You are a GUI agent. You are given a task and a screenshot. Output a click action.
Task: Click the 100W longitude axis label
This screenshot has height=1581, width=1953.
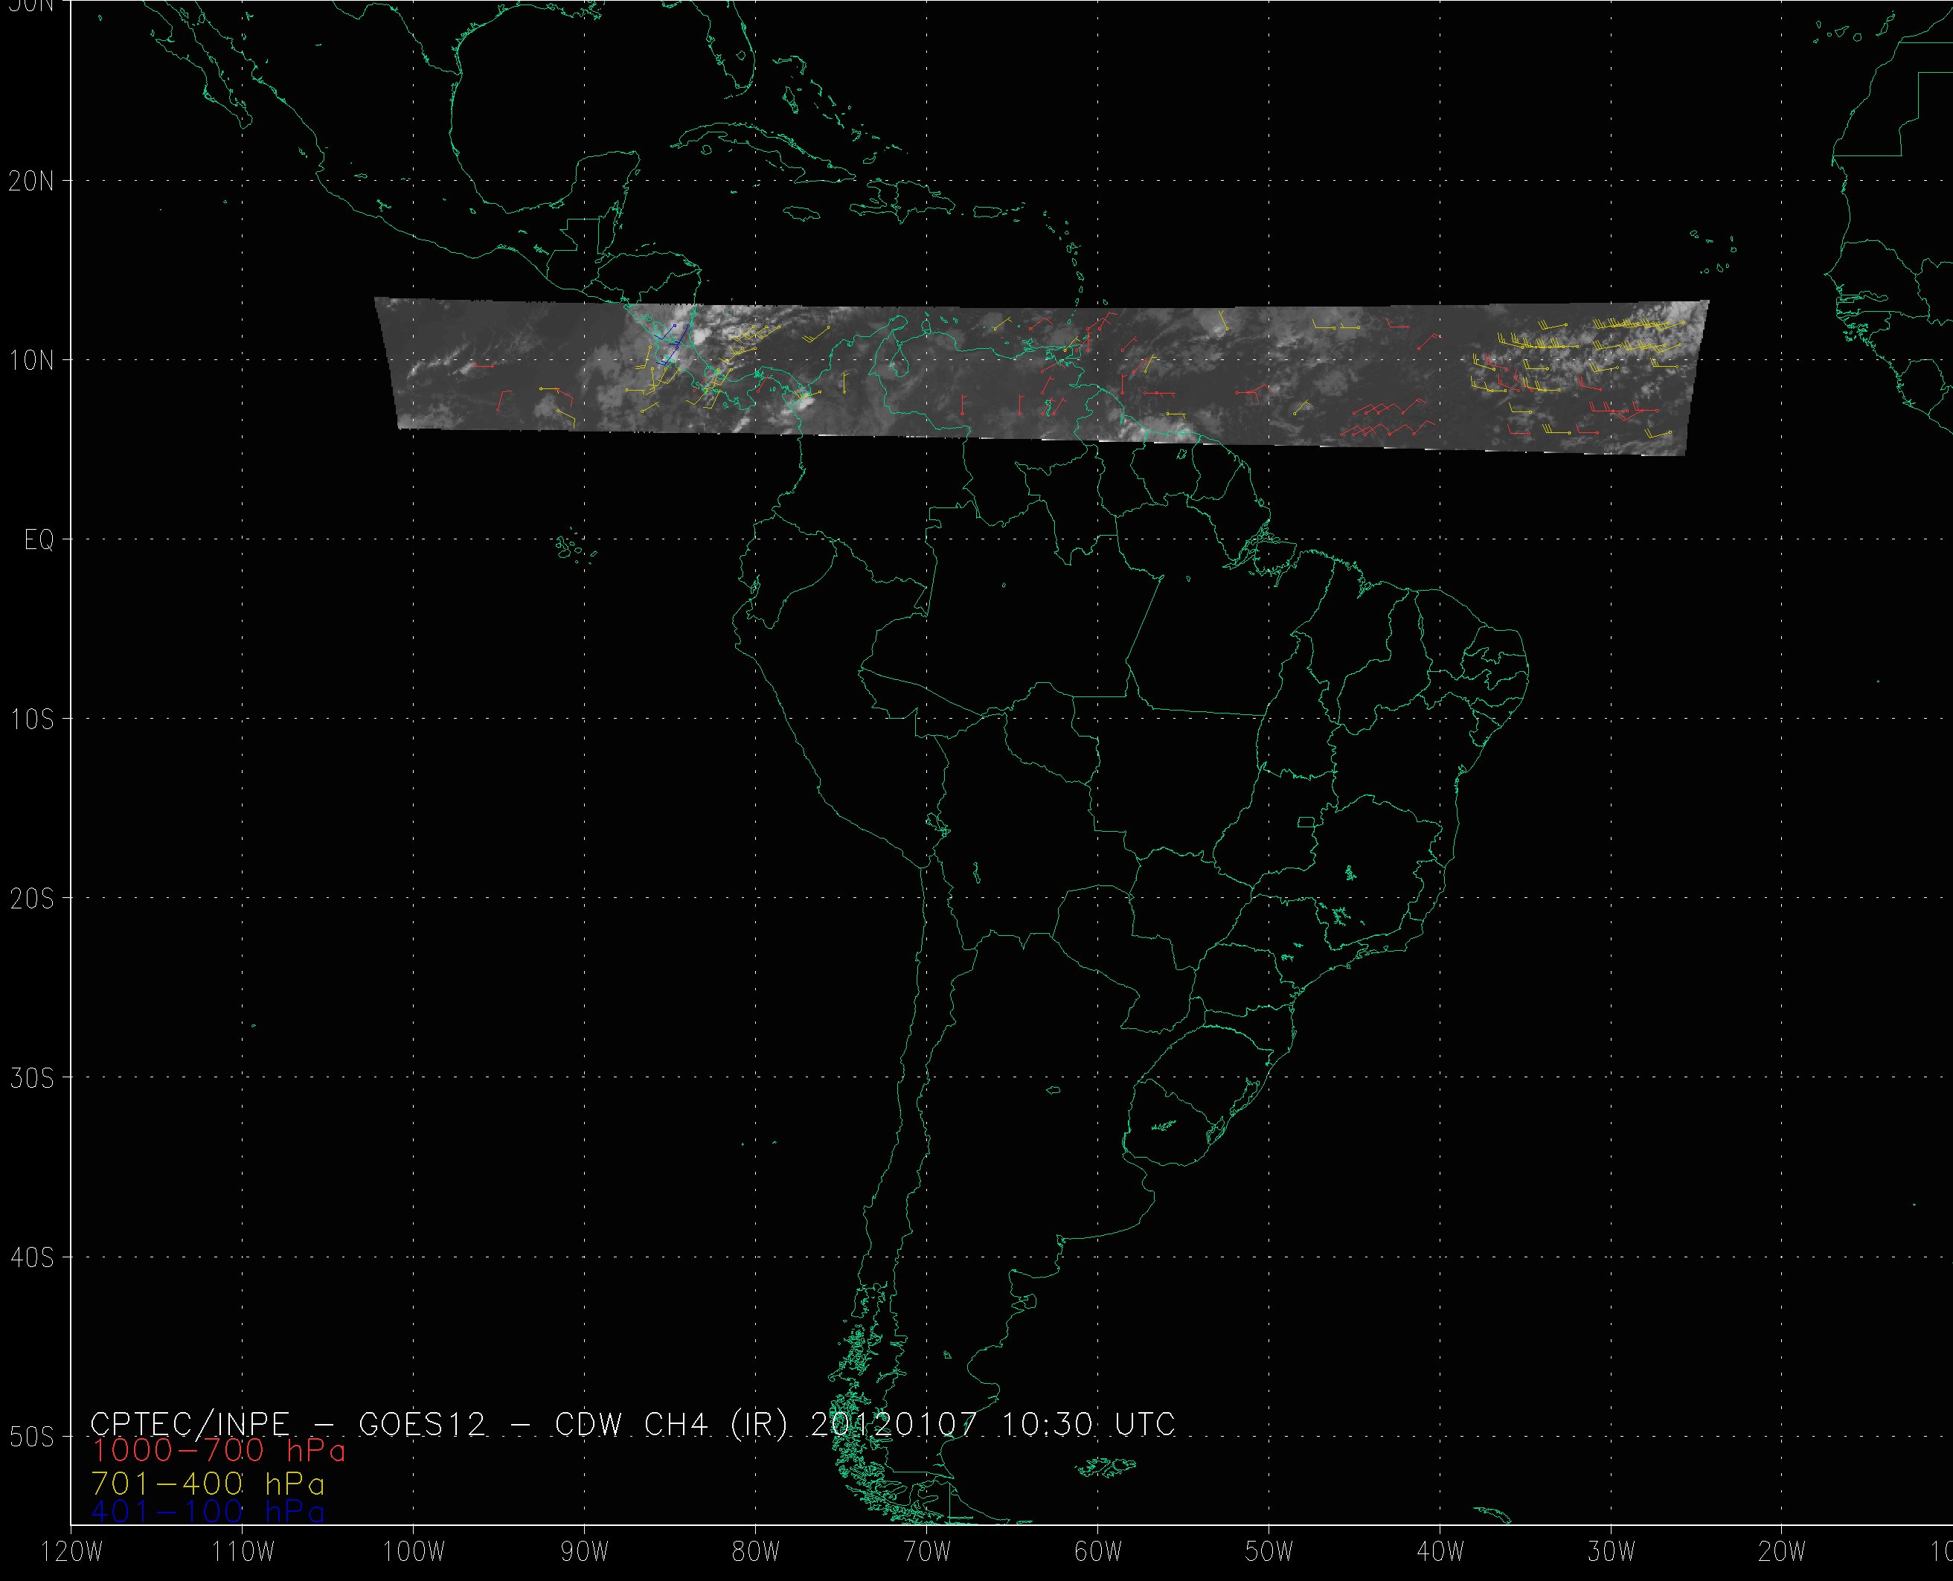(414, 1553)
